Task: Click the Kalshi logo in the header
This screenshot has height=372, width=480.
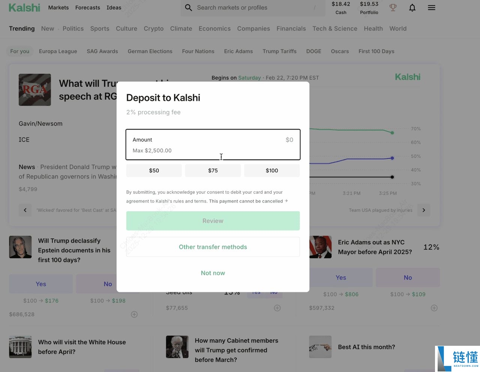Action: click(x=24, y=7)
